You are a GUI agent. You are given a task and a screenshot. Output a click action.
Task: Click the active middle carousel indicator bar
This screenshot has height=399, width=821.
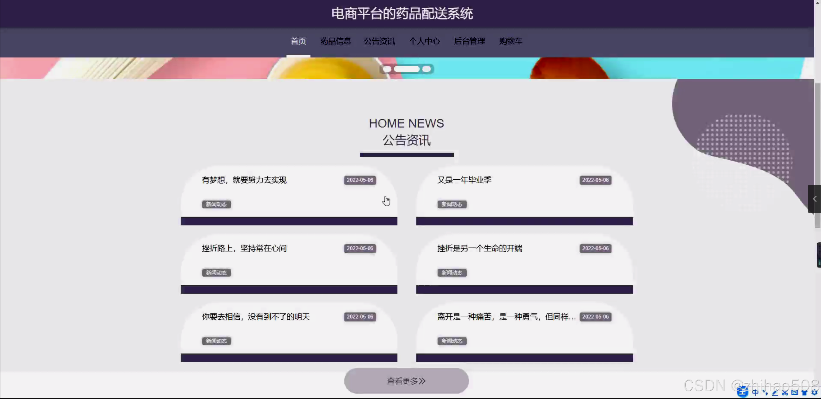click(x=406, y=69)
